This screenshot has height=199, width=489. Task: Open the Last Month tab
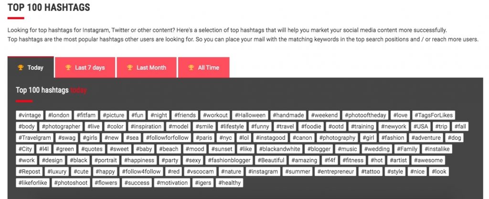click(x=147, y=67)
